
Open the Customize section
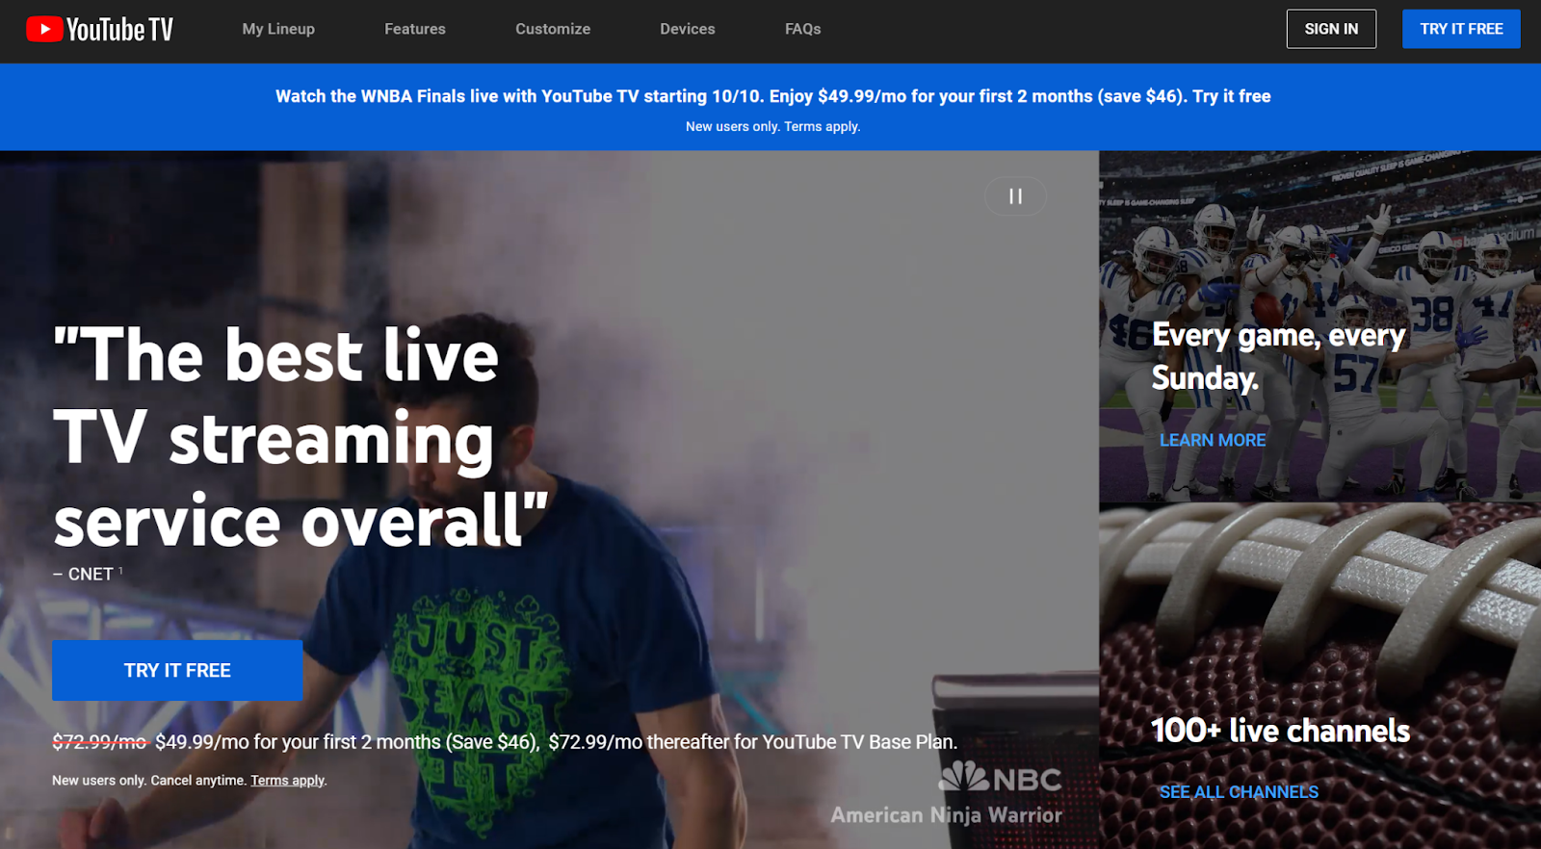(x=553, y=29)
